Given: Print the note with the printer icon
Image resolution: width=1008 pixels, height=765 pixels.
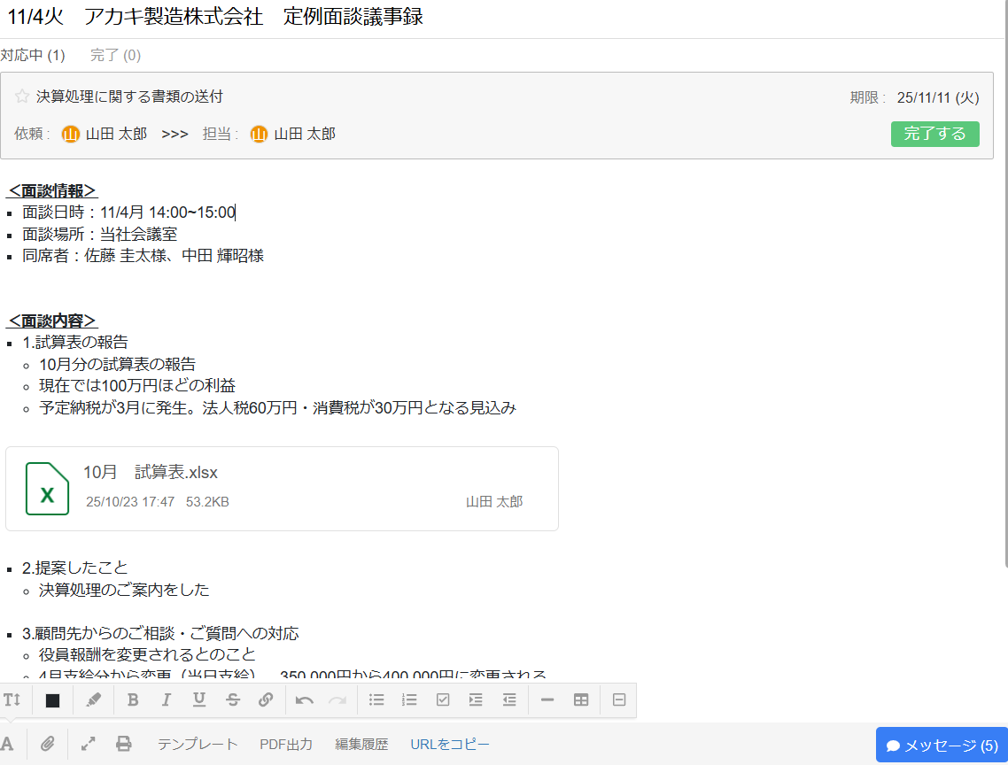Looking at the screenshot, I should pos(124,744).
